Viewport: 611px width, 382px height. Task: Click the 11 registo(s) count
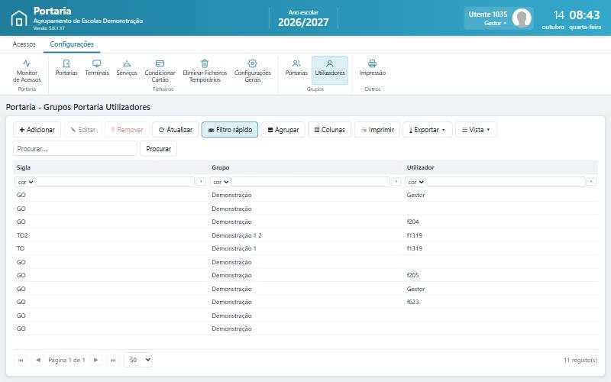(x=580, y=360)
